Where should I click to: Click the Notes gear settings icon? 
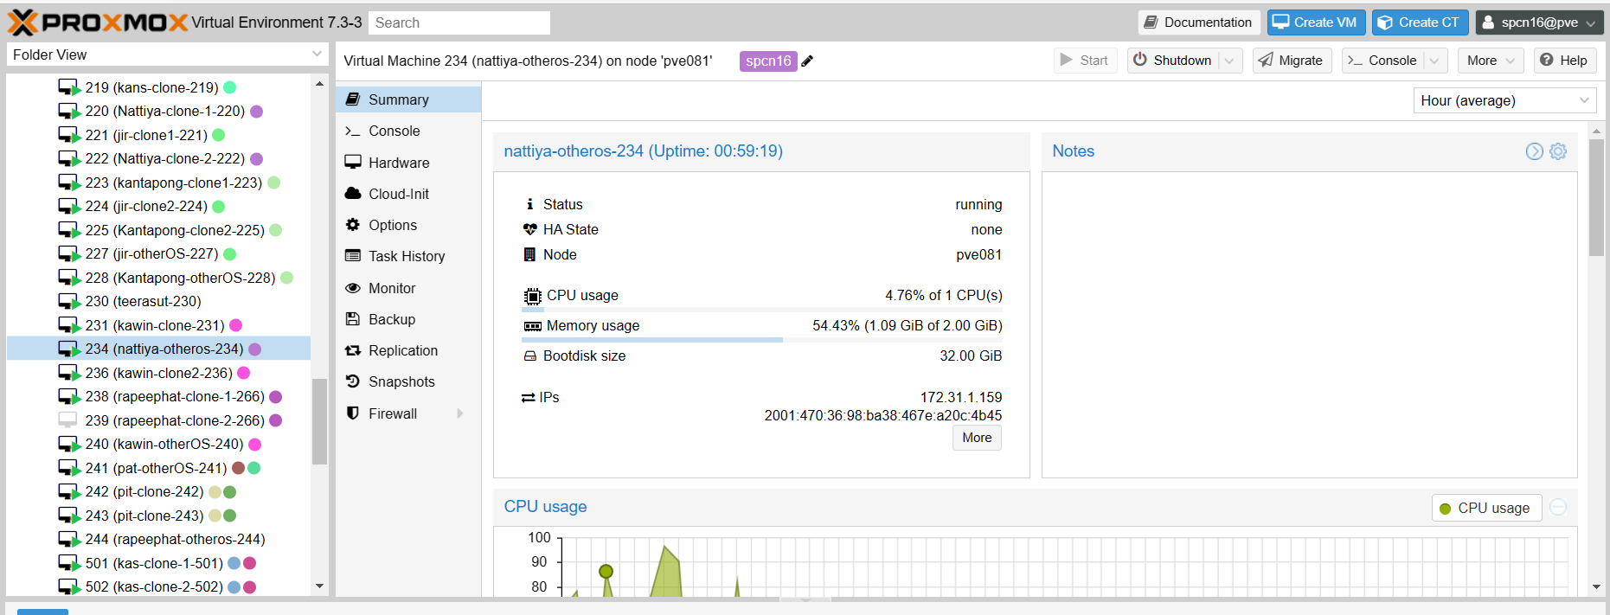[x=1558, y=151]
